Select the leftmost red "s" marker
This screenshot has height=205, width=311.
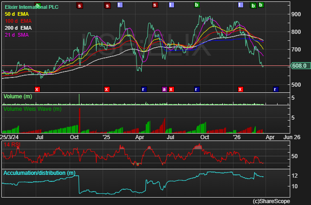(79, 6)
